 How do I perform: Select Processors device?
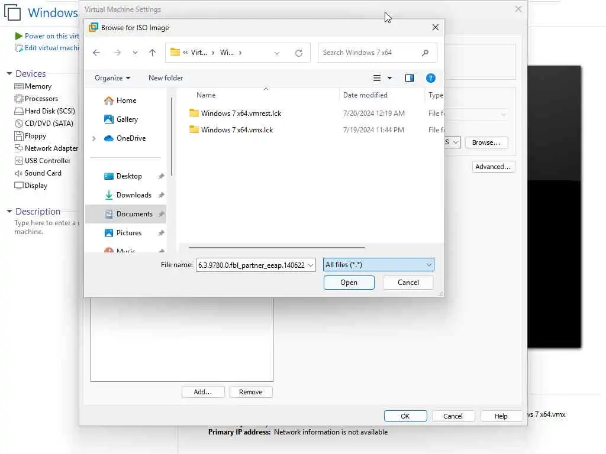click(36, 99)
